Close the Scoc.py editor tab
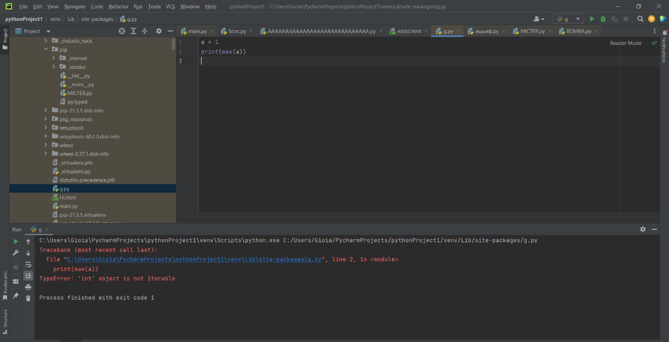Viewport: 669px width, 342px height. click(251, 31)
